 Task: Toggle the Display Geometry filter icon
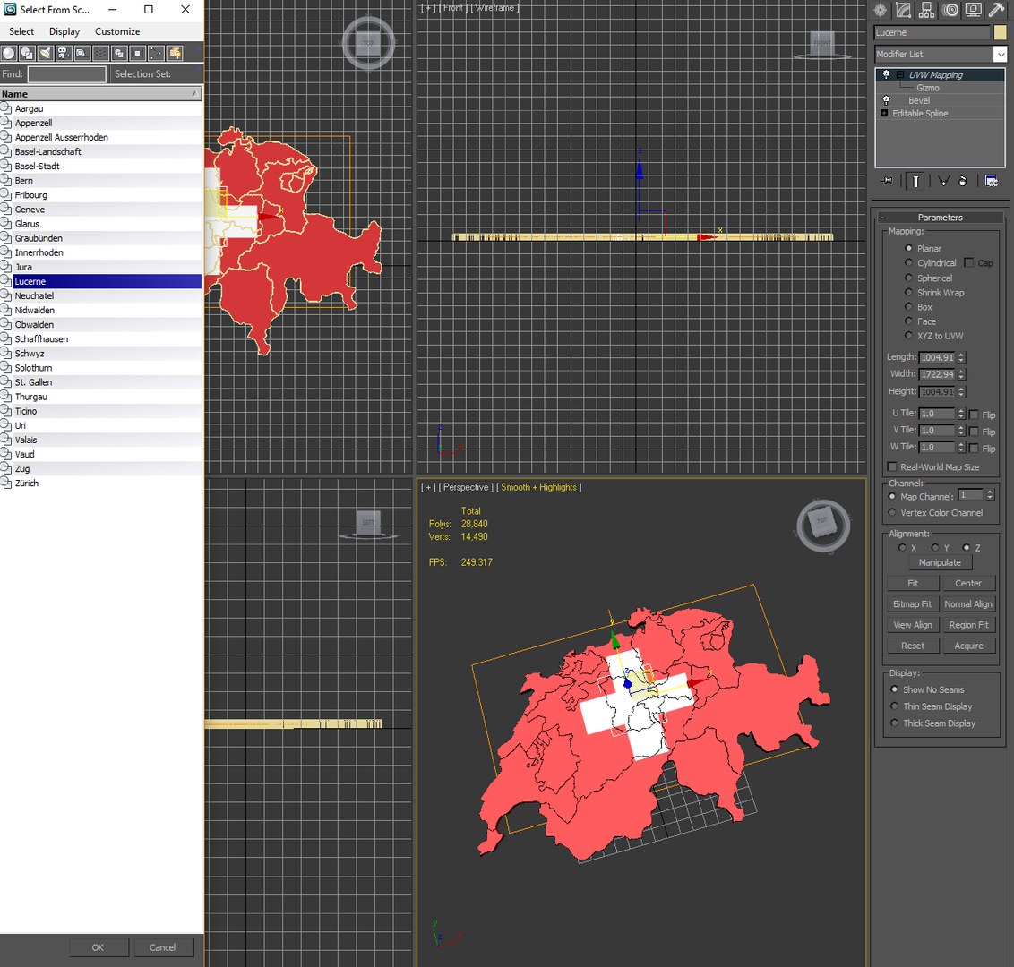click(8, 53)
